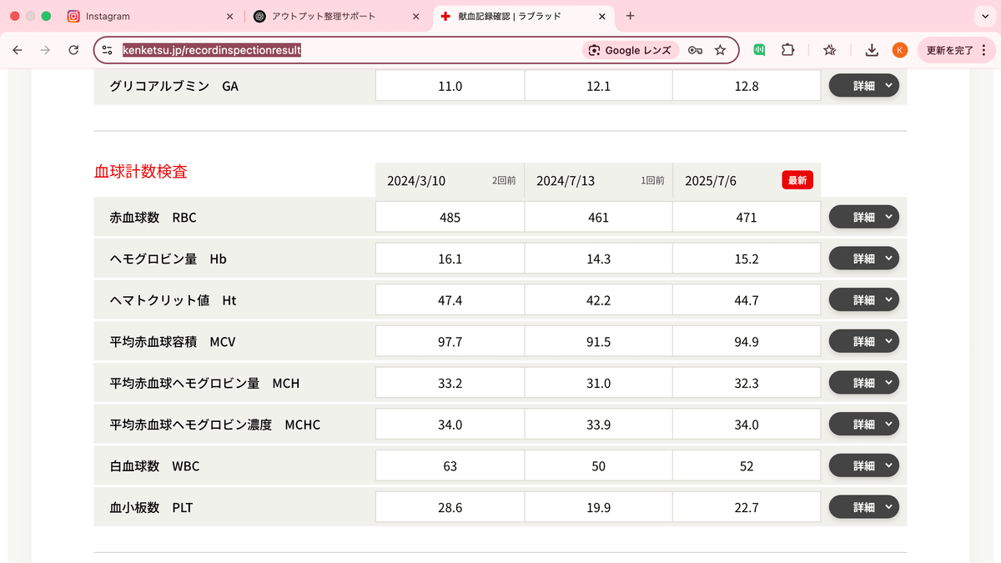Image resolution: width=1001 pixels, height=563 pixels.
Task: Expand 詳細 for ヘモグロビン量 Hb row
Action: (x=863, y=258)
